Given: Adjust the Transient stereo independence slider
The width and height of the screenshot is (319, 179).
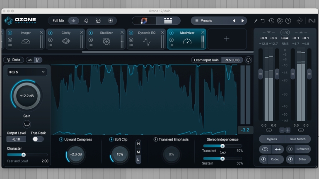Looking at the screenshot, I should click(222, 146).
